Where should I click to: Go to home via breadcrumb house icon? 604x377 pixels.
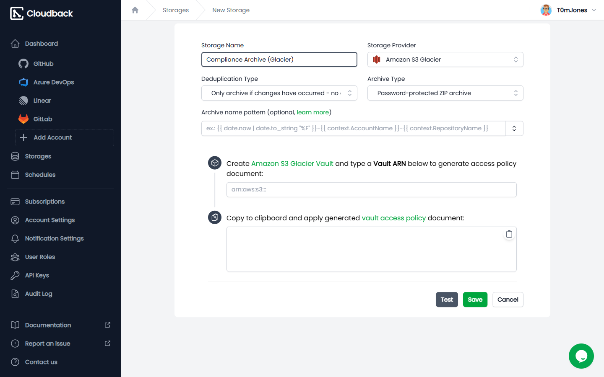coord(135,10)
